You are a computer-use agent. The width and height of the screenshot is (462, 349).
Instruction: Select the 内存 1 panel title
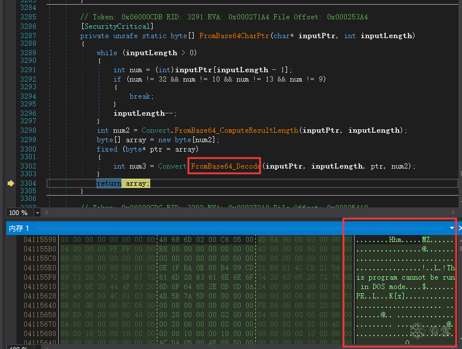tap(19, 229)
